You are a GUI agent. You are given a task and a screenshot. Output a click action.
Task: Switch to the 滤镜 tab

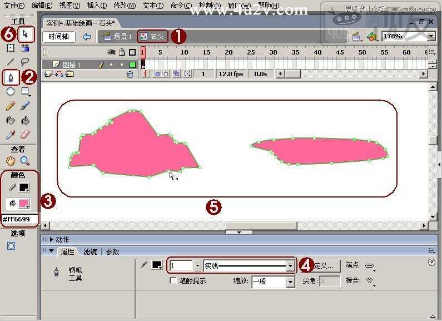point(90,251)
